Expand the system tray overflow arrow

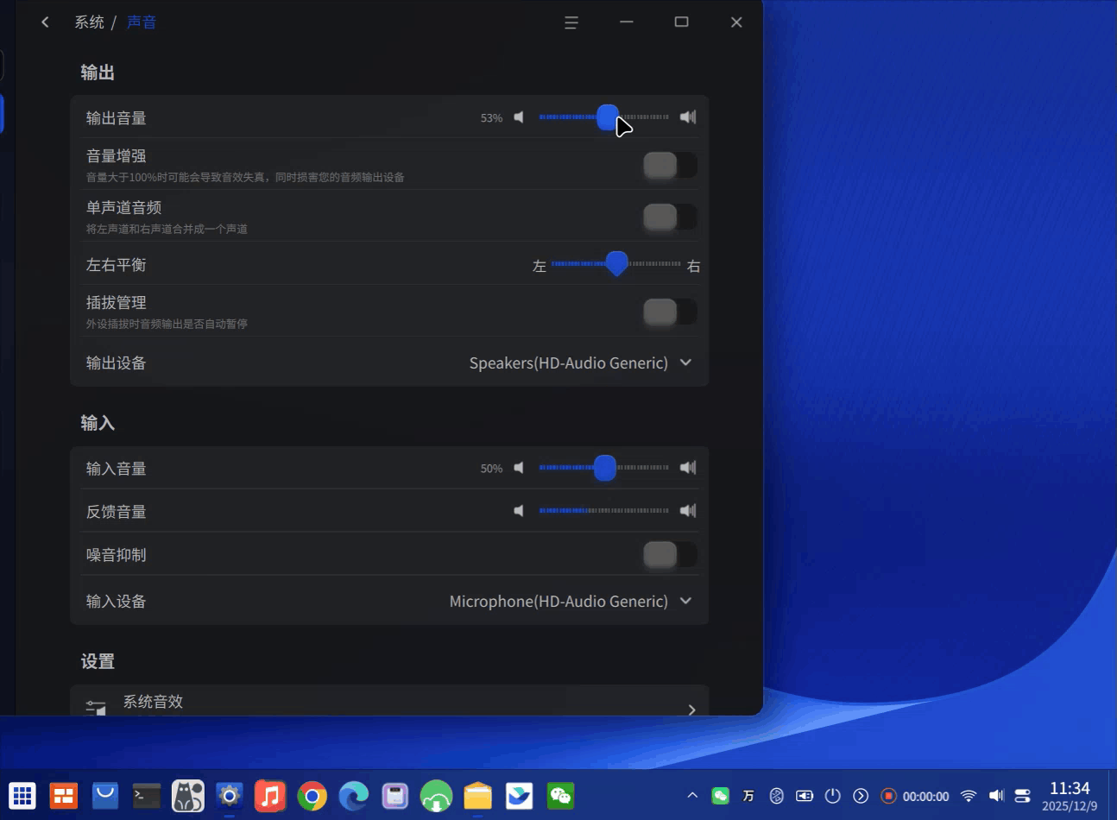pyautogui.click(x=692, y=796)
